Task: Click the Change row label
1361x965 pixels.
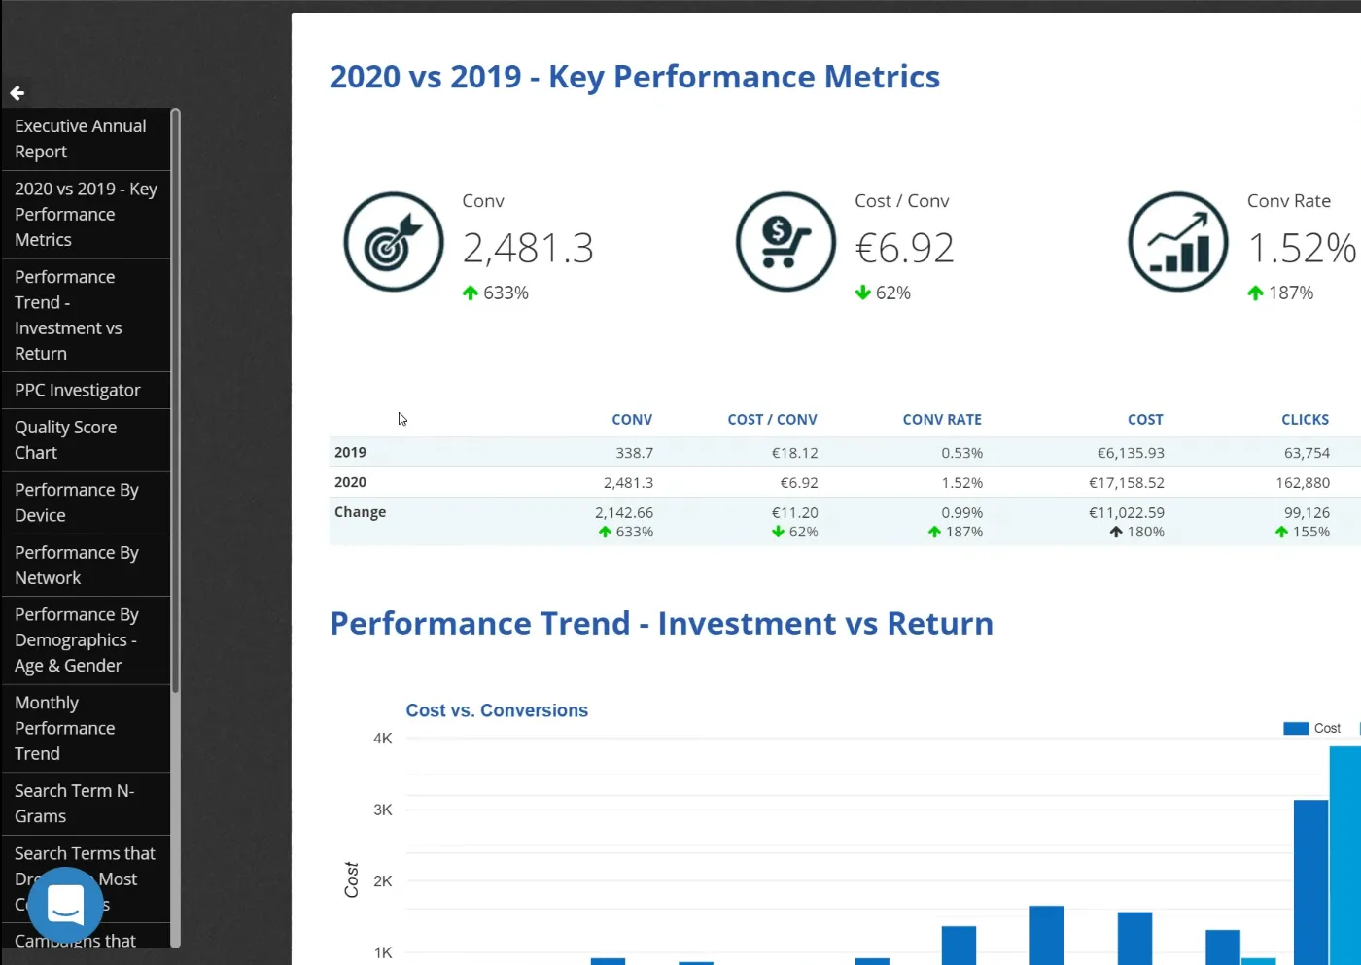Action: [x=360, y=512]
